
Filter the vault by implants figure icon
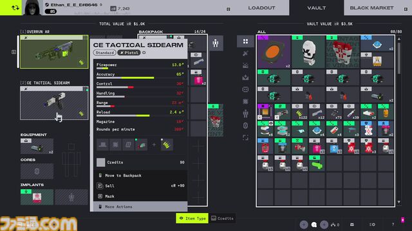[245, 114]
